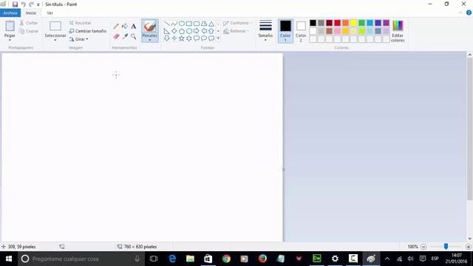Viewport: 473px width, 266px height.
Task: Pick the purple color swatch
Action: (x=386, y=23)
